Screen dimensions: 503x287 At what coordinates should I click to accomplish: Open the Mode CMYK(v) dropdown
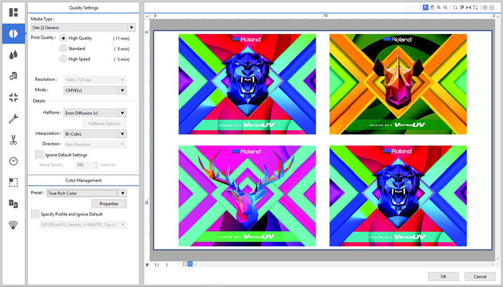pos(95,90)
